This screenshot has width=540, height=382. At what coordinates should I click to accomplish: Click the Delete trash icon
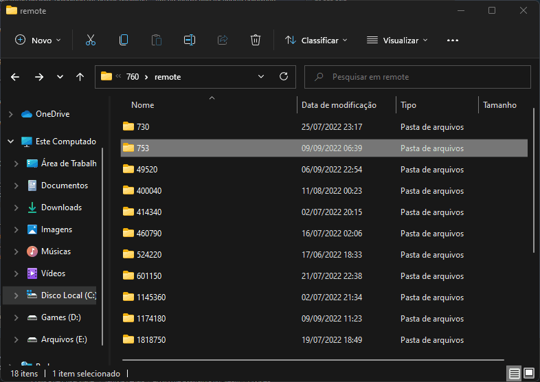[256, 41]
